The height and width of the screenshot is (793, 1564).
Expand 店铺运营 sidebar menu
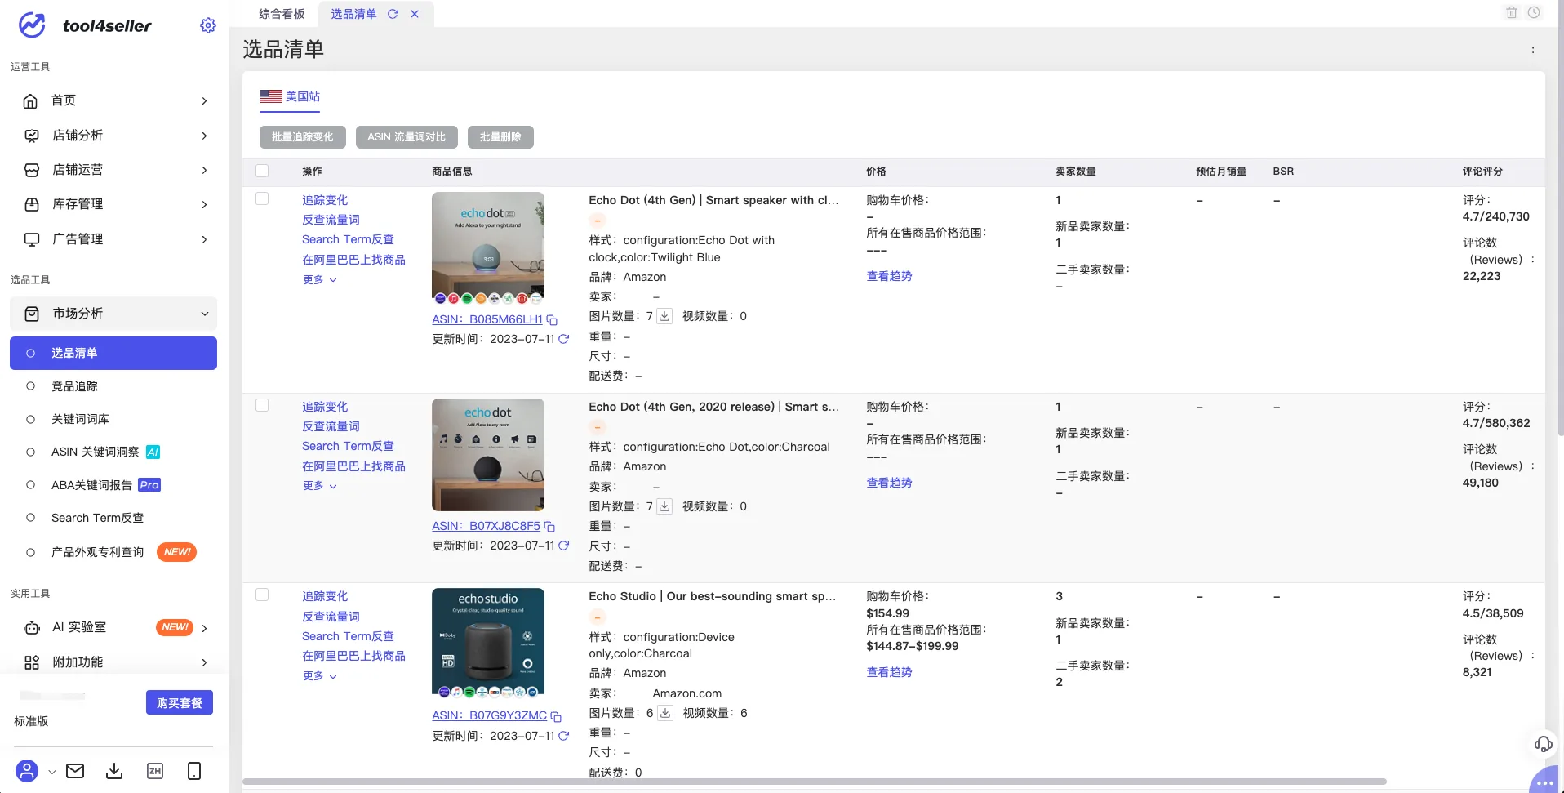tap(113, 170)
